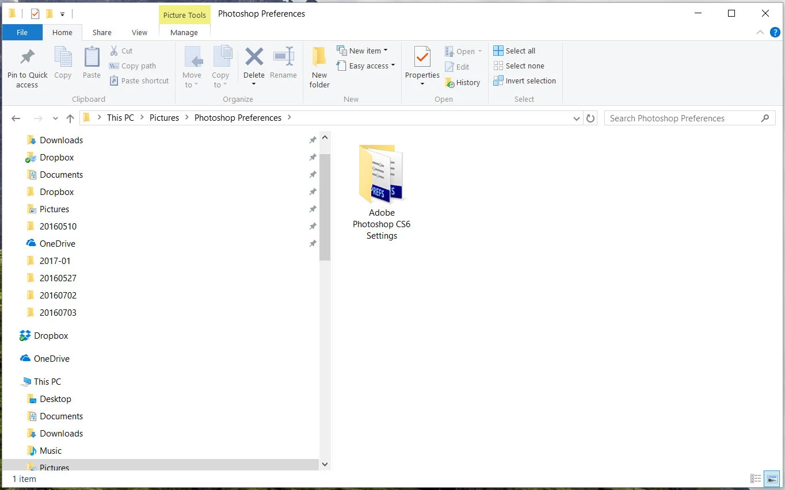785x490 pixels.
Task: Go back with the left arrow
Action: click(x=16, y=118)
